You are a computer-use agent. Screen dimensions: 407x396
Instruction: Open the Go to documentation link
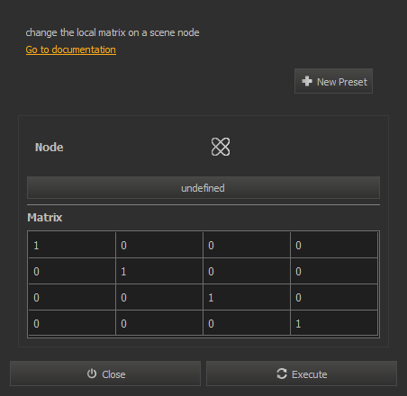[x=71, y=49]
